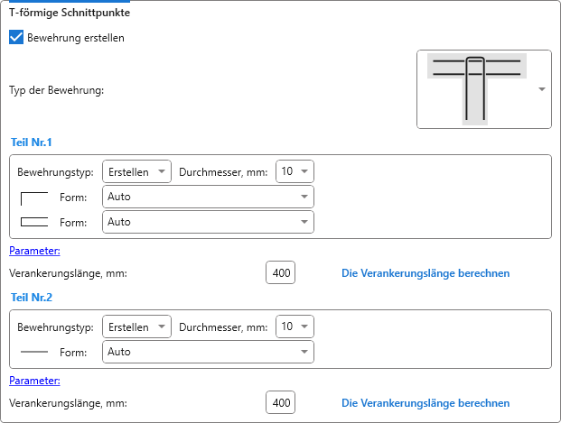
Task: Uncheck the Bewehrung erstellen checkbox
Action: [x=16, y=38]
